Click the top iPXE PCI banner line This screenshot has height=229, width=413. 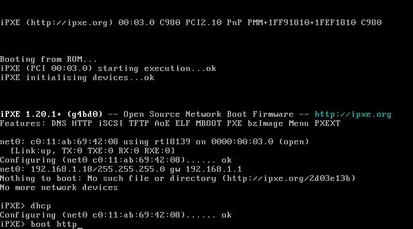coord(190,23)
